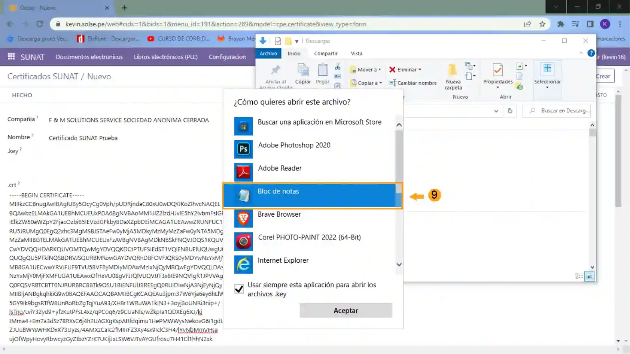Click the Propiedades check icon in Explorer title bar
The width and height of the screenshot is (630, 354).
click(278, 41)
